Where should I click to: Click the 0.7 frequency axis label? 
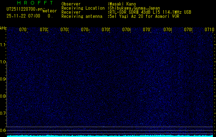click(x=3, y=113)
